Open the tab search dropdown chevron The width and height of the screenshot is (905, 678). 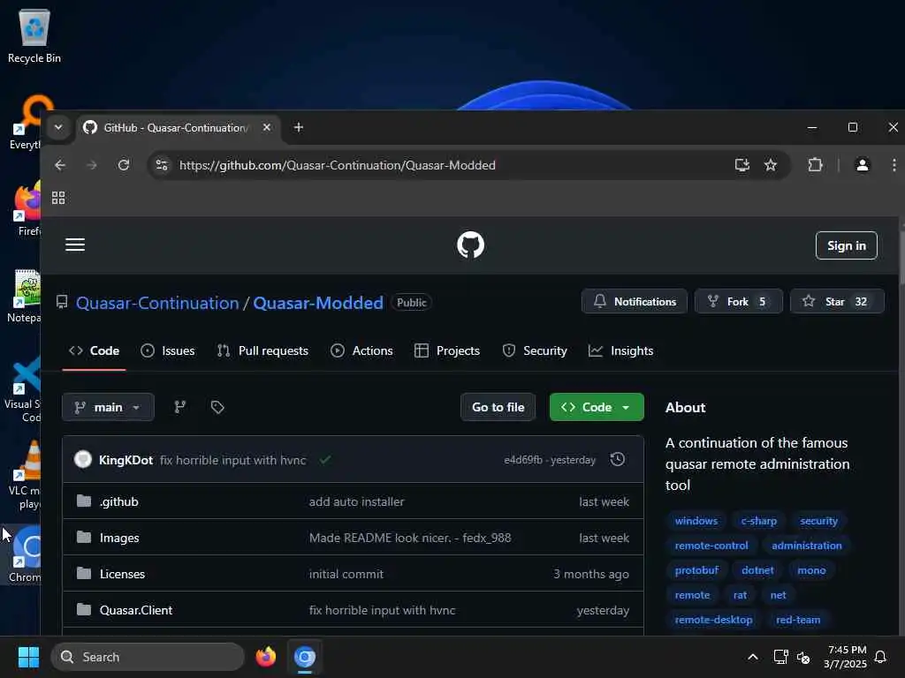coord(58,127)
